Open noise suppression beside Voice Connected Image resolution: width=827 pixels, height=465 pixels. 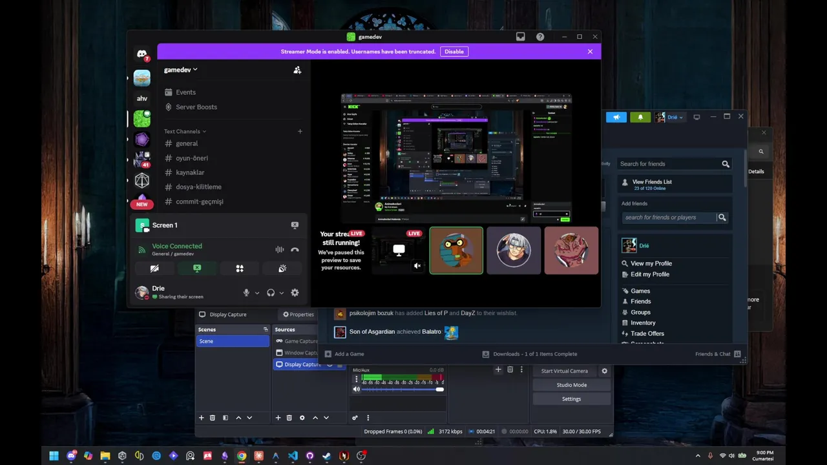[280, 249]
